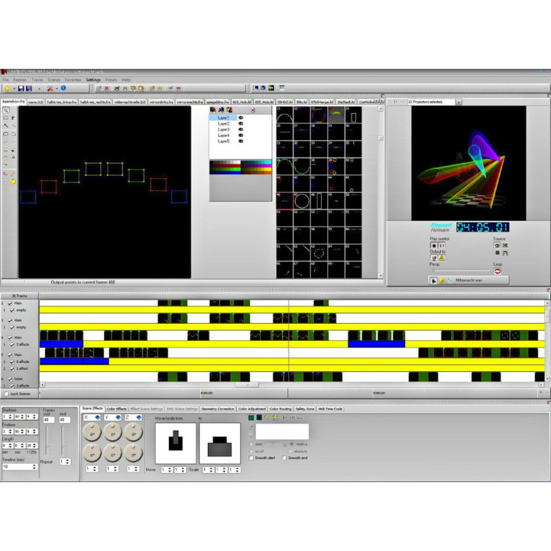Click the blue info icon in toolbar

[x=63, y=88]
